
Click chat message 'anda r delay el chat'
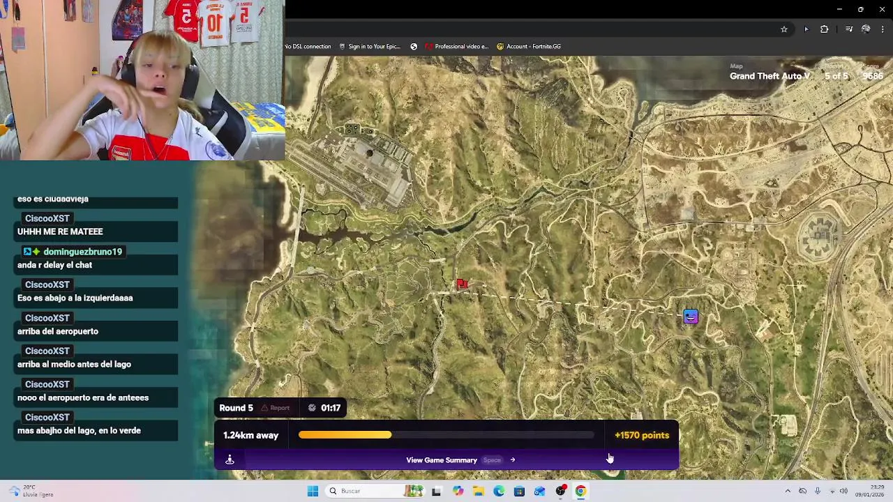(x=54, y=265)
